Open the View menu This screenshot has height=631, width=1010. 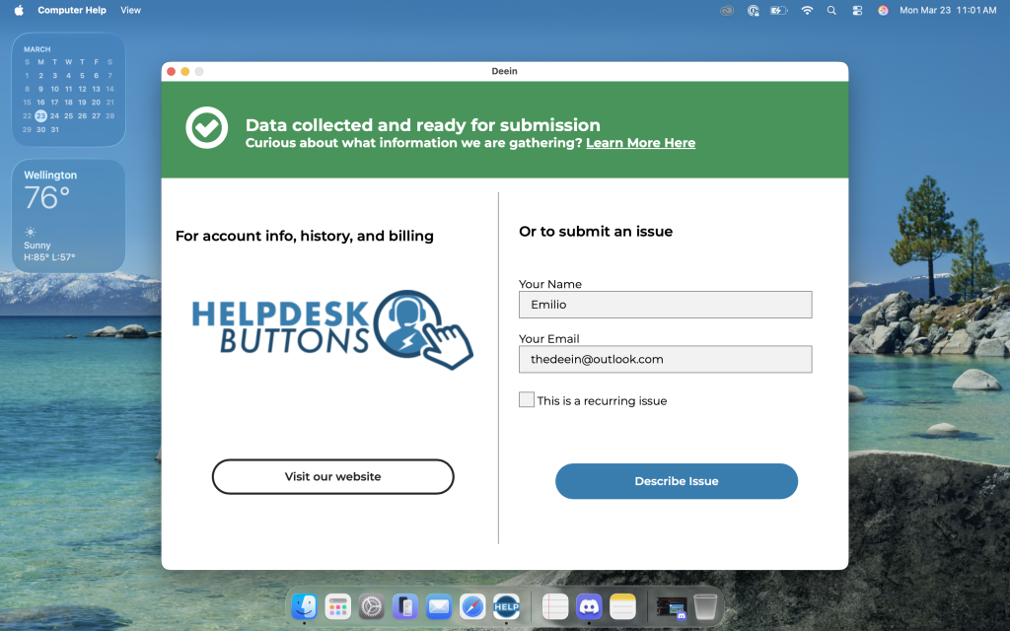[130, 10]
